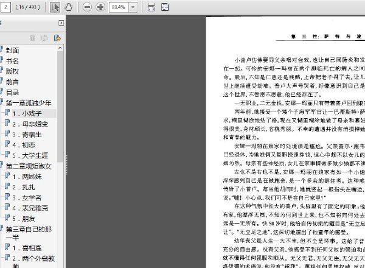Delete selected bookmark trash icon
The image size is (365, 268).
(x=32, y=38)
